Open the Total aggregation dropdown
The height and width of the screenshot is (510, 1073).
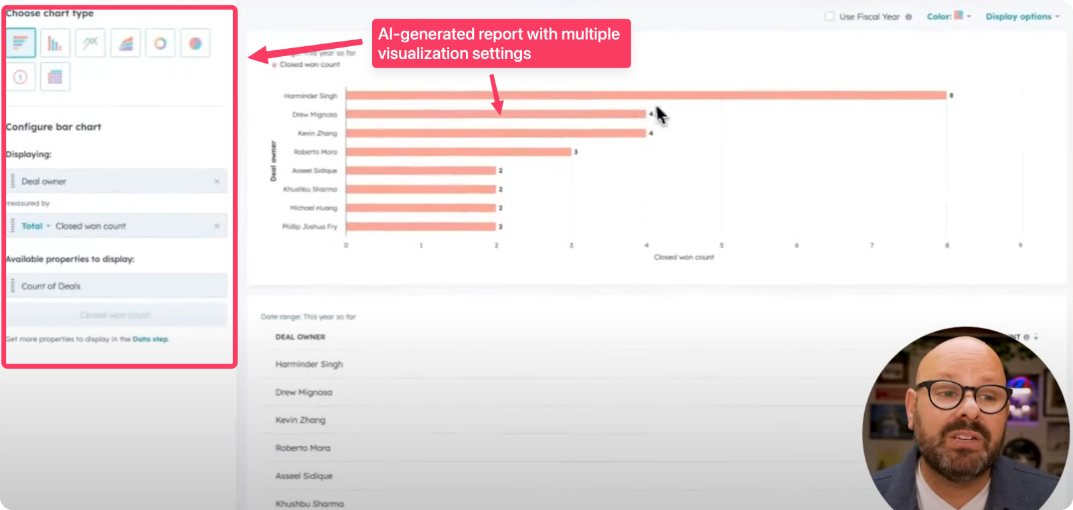(x=35, y=226)
